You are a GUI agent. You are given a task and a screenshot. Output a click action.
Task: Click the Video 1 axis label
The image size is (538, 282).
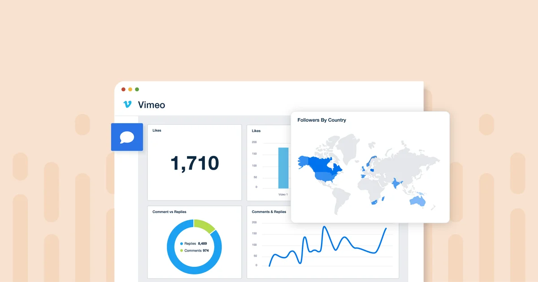pos(283,194)
